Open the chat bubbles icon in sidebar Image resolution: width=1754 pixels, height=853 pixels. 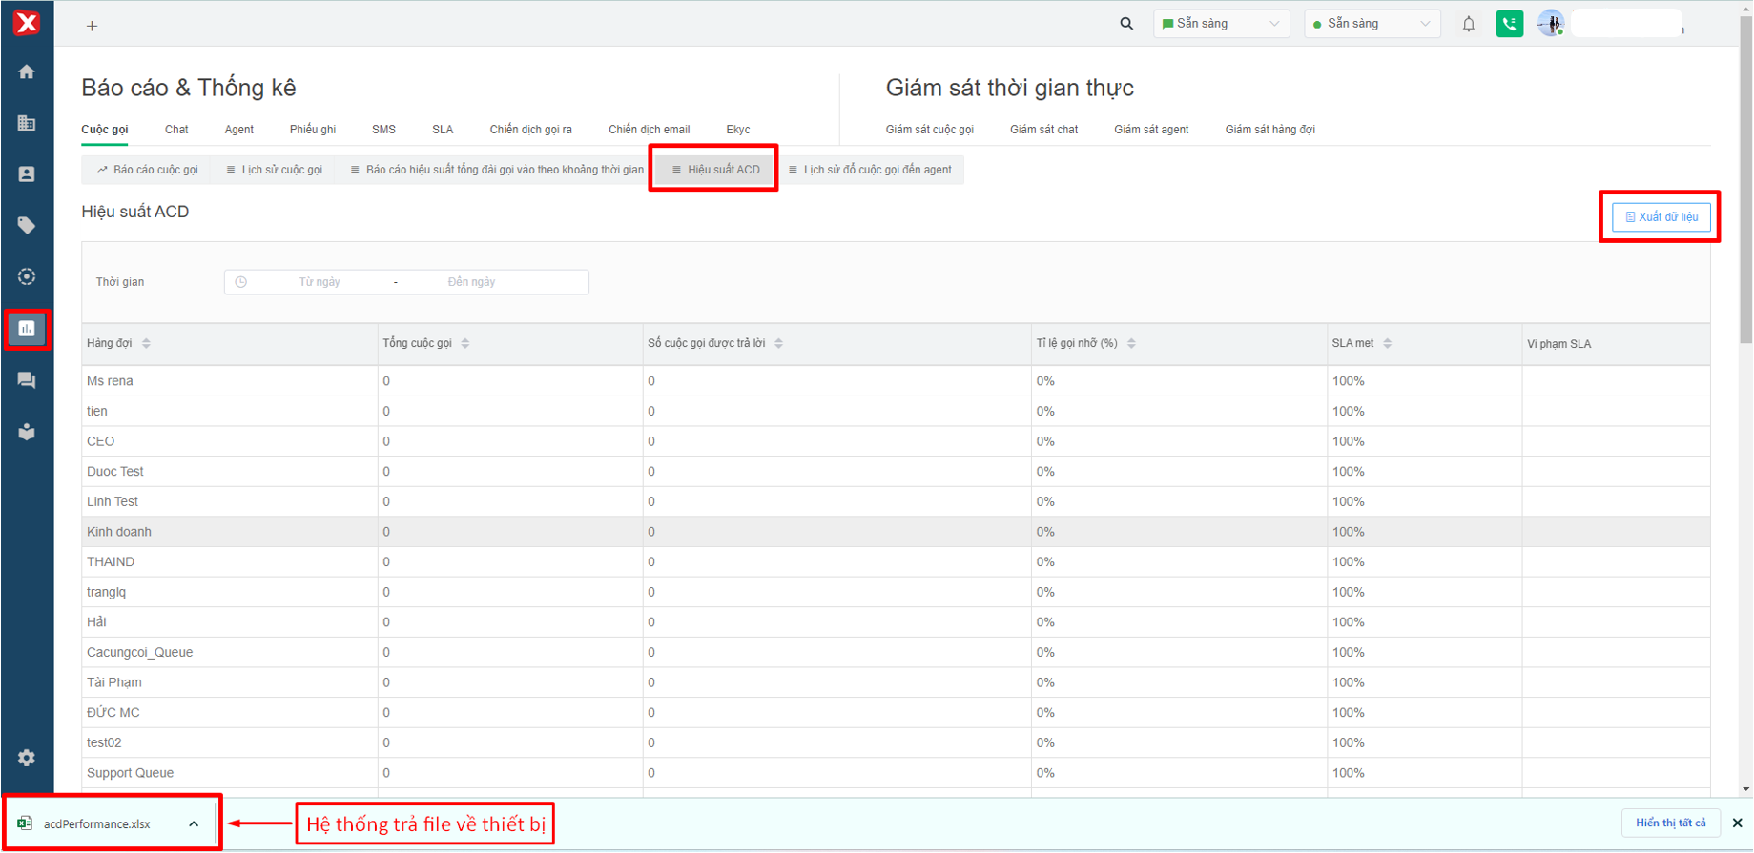pyautogui.click(x=27, y=380)
